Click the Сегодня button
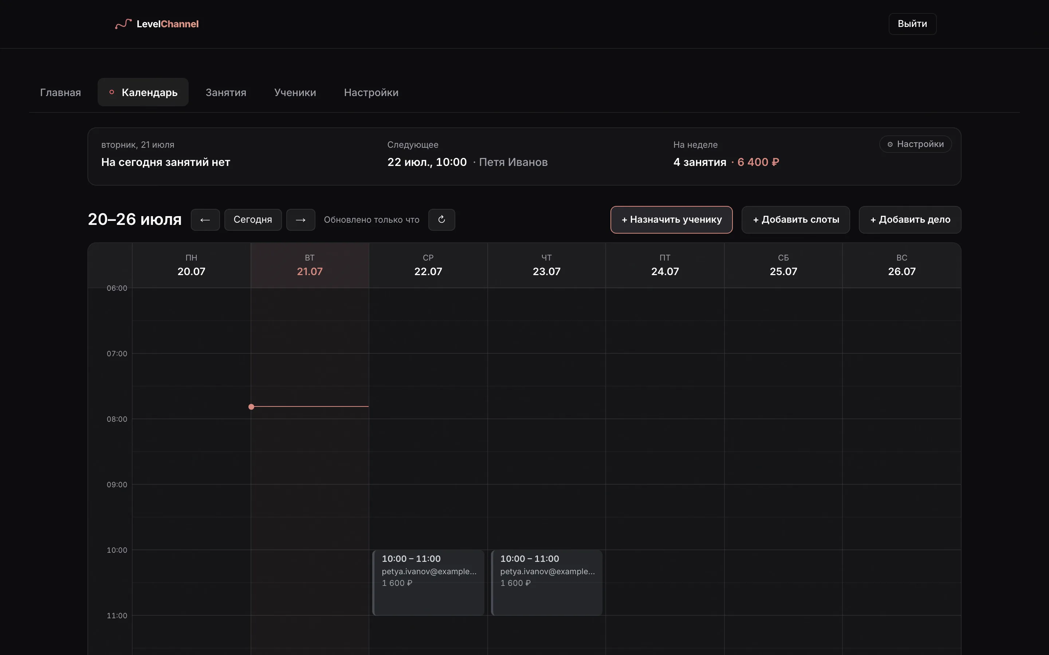This screenshot has height=655, width=1049. 253,220
